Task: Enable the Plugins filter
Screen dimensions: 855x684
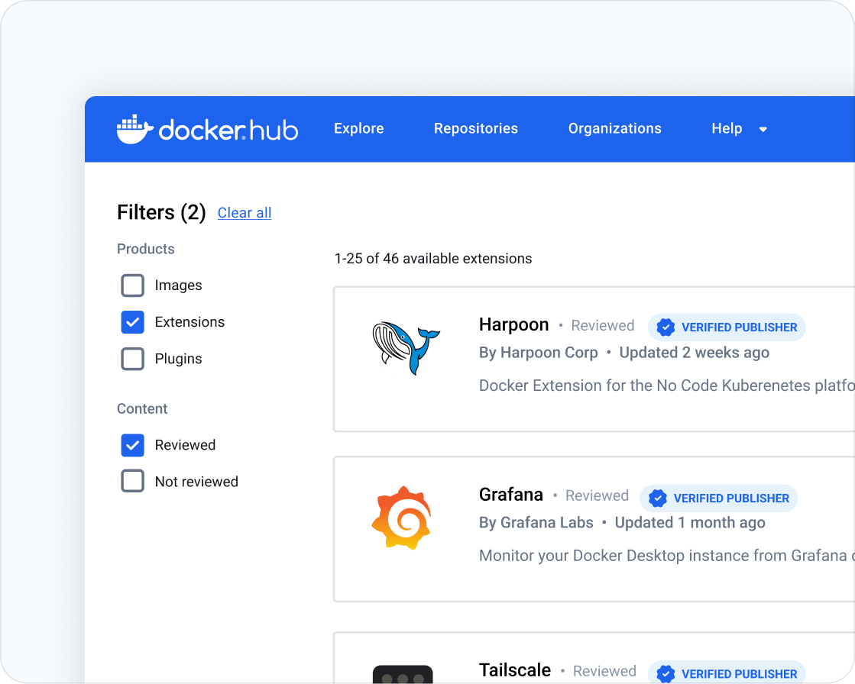Action: tap(132, 358)
